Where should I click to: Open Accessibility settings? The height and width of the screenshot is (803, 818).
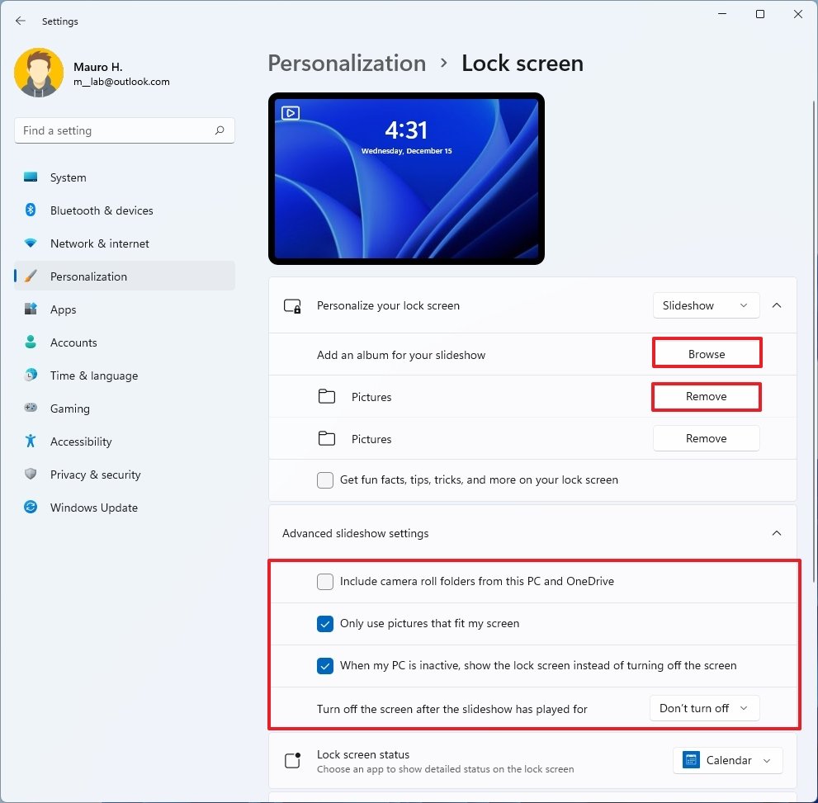coord(125,442)
